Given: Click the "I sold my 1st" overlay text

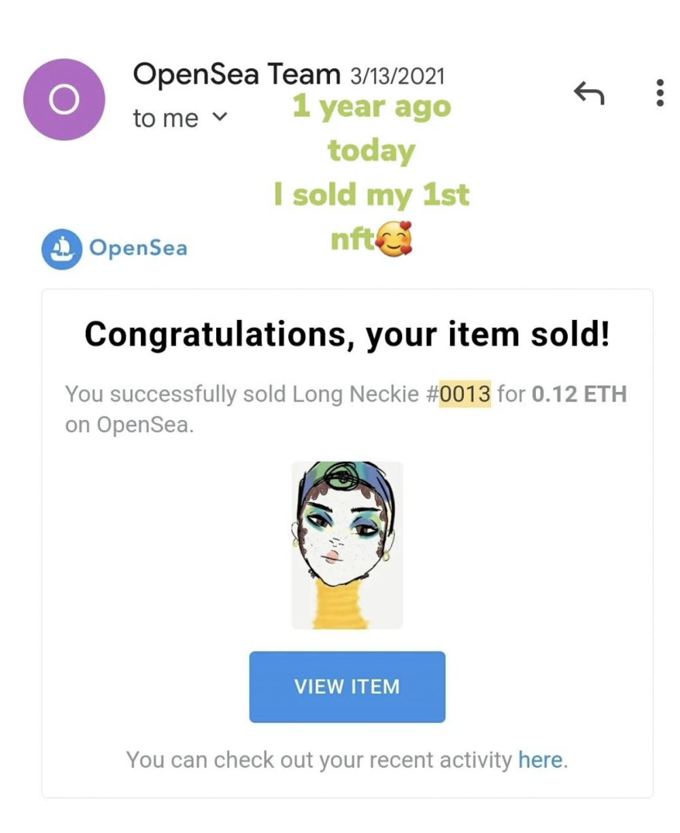Looking at the screenshot, I should pyautogui.click(x=371, y=195).
